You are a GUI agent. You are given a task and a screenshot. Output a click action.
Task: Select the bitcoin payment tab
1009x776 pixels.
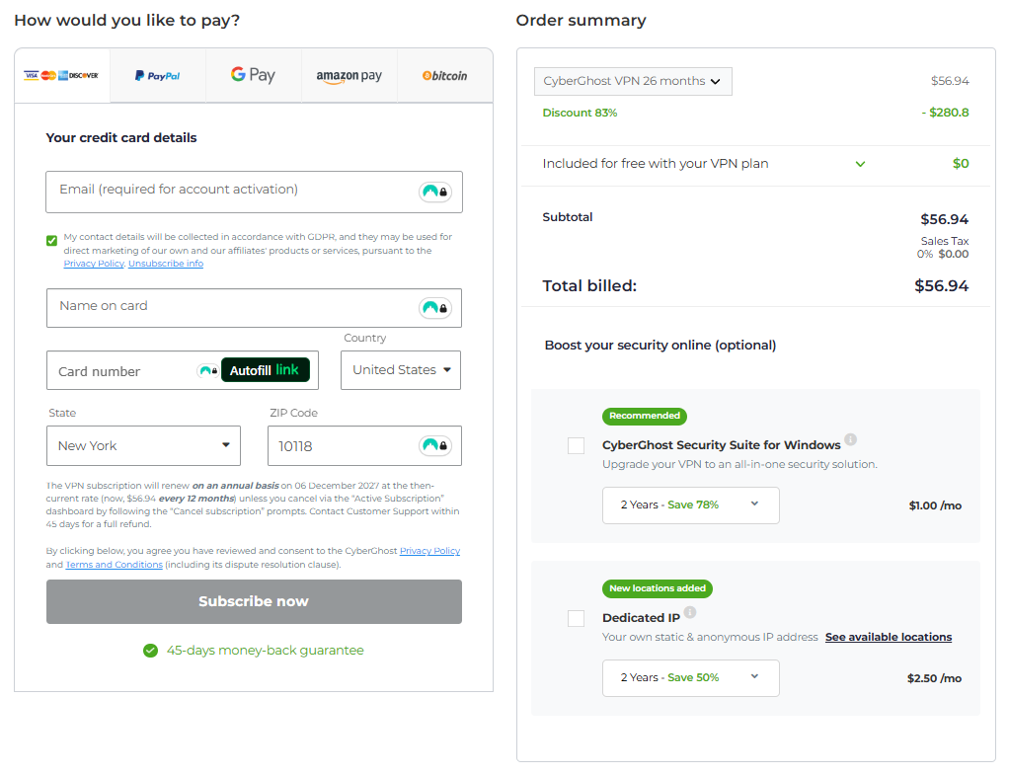444,75
